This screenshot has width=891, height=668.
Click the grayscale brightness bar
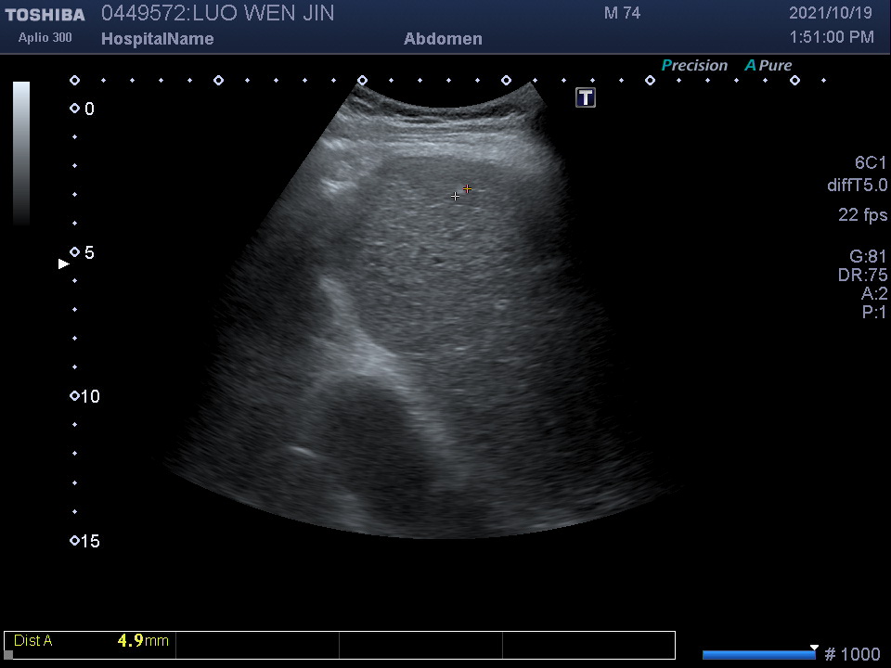(21, 153)
